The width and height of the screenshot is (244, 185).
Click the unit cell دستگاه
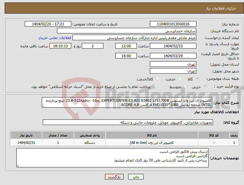click(x=89, y=143)
